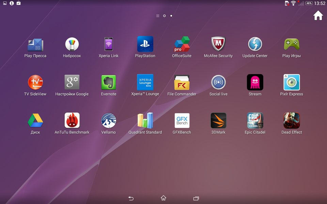Tap the Home button at top right
Screen dimensions: 327x204
318,16
